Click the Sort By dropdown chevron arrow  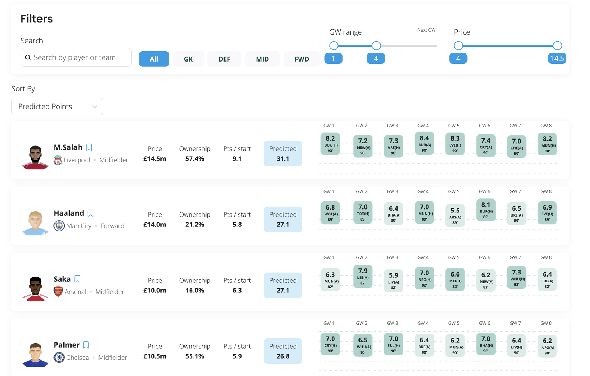[95, 107]
